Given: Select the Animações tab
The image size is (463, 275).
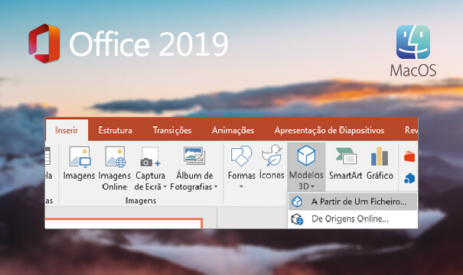Looking at the screenshot, I should pos(233,131).
